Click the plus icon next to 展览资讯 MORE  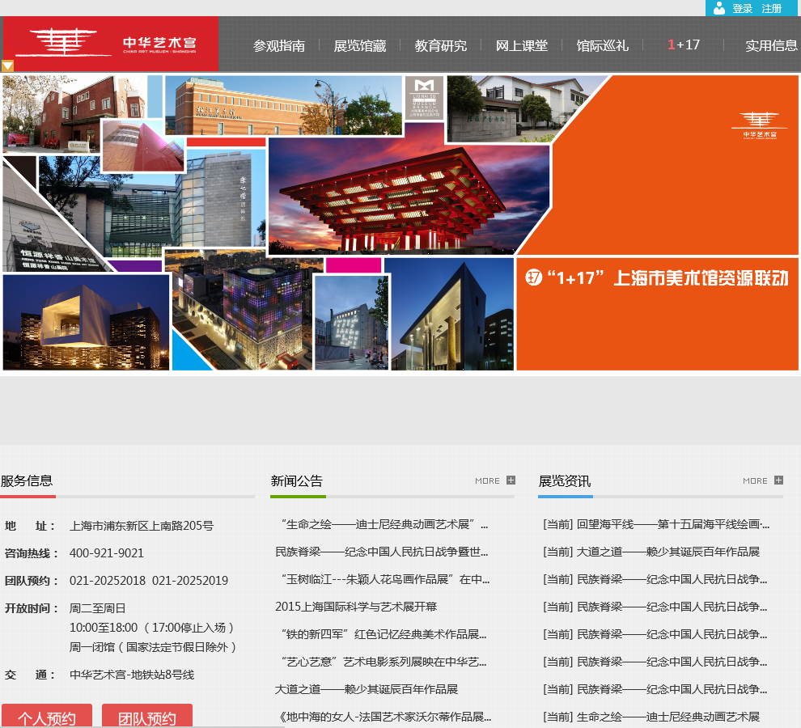coord(778,480)
